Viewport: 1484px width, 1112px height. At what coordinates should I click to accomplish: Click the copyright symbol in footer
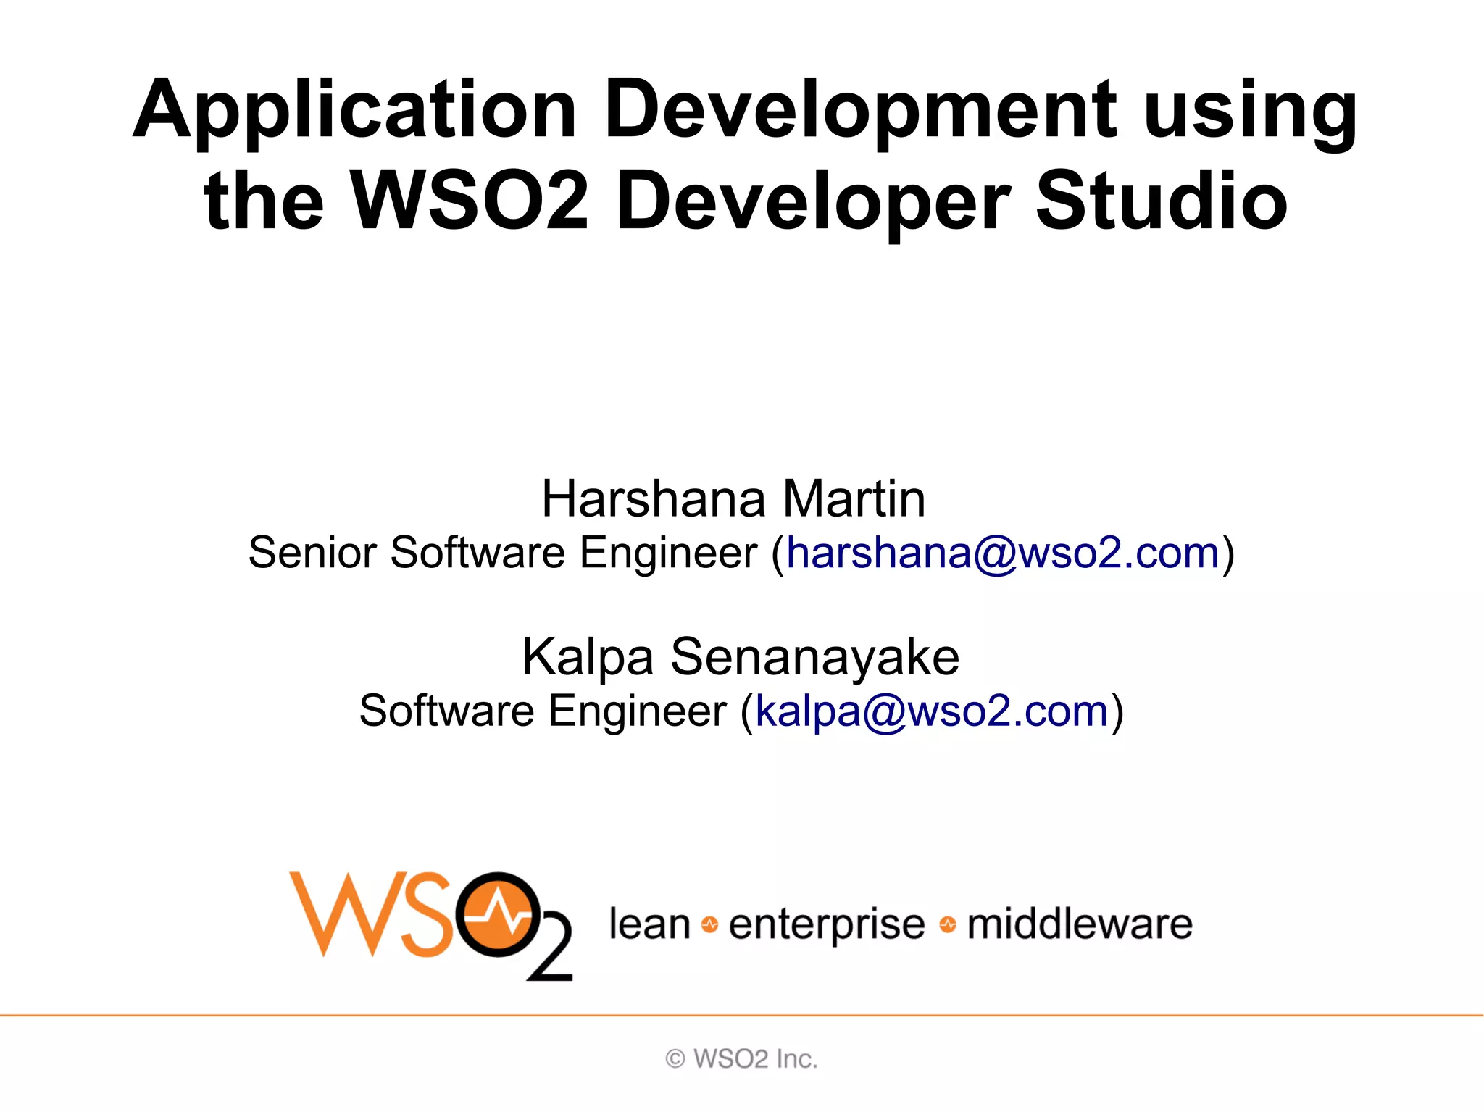coord(675,1059)
